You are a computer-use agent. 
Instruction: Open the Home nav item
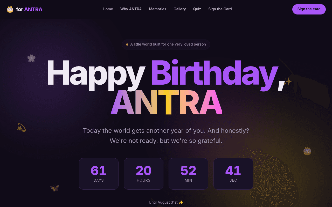(x=108, y=9)
